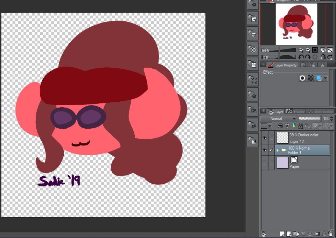Toggle visibility of Folder 1
This screenshot has height=238, width=336.
(x=265, y=150)
